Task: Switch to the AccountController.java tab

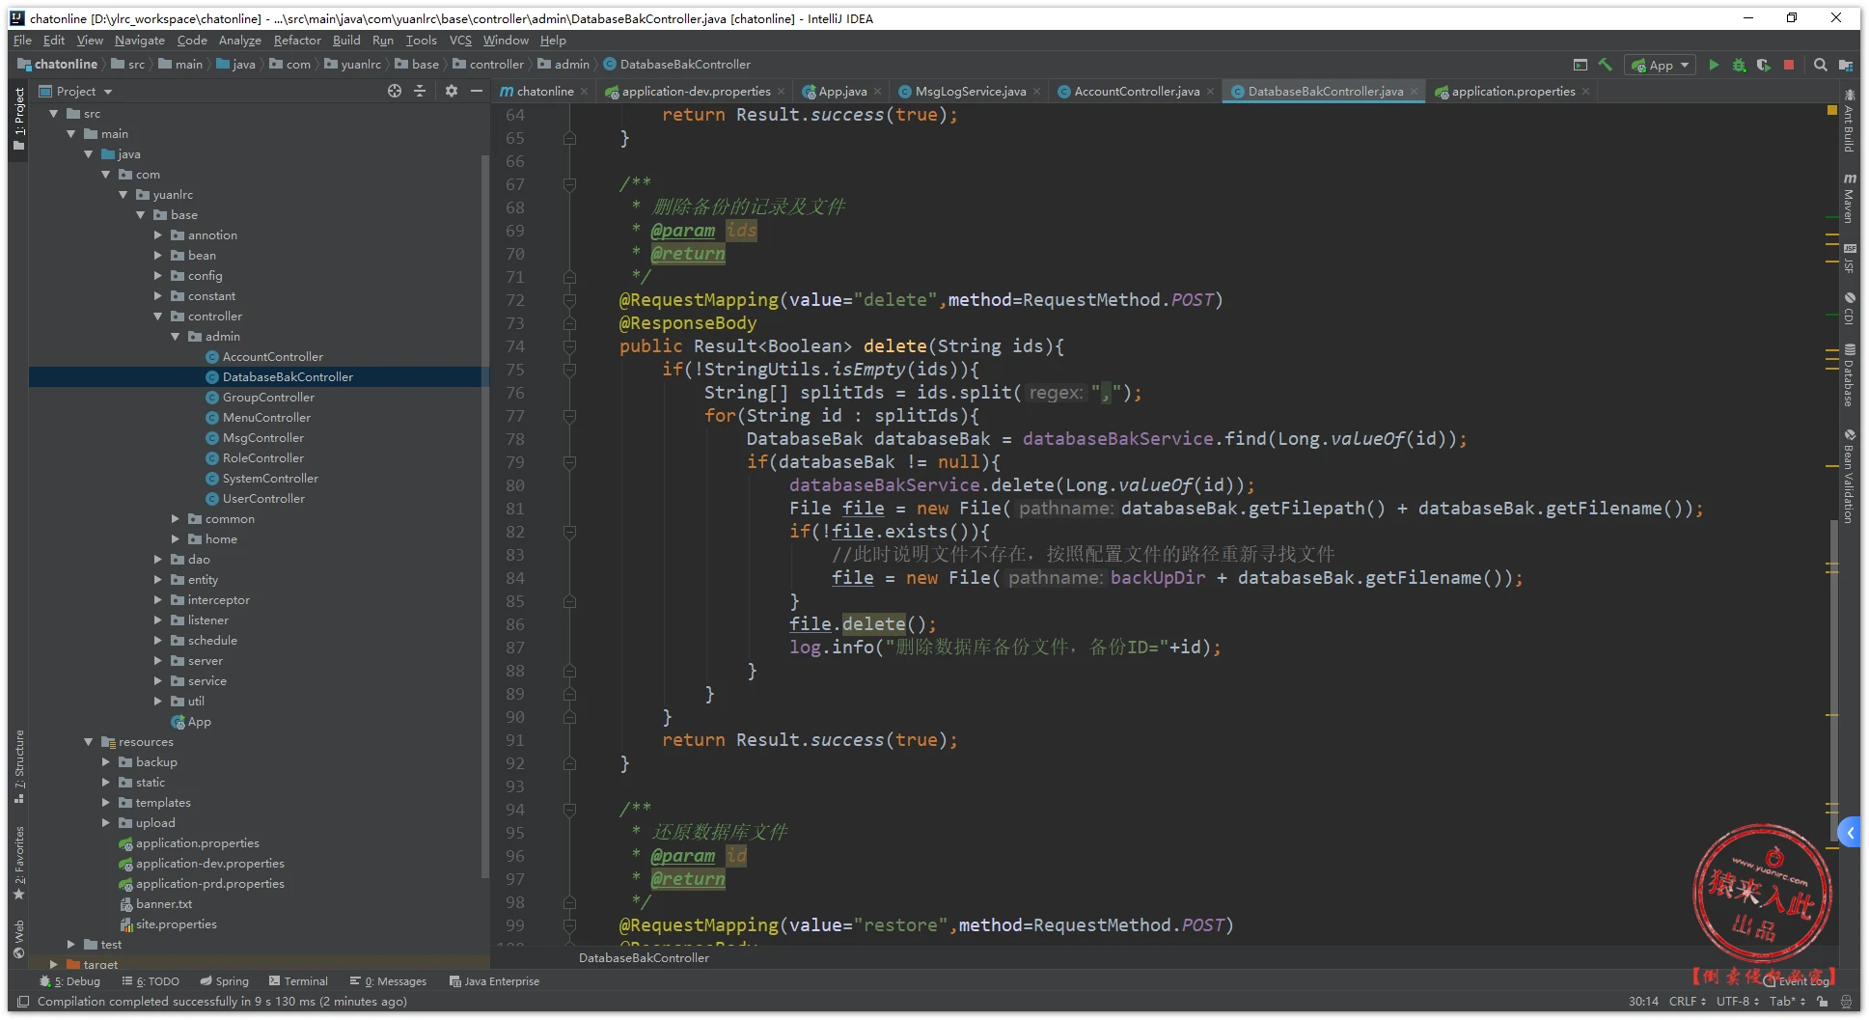Action: point(1134,91)
